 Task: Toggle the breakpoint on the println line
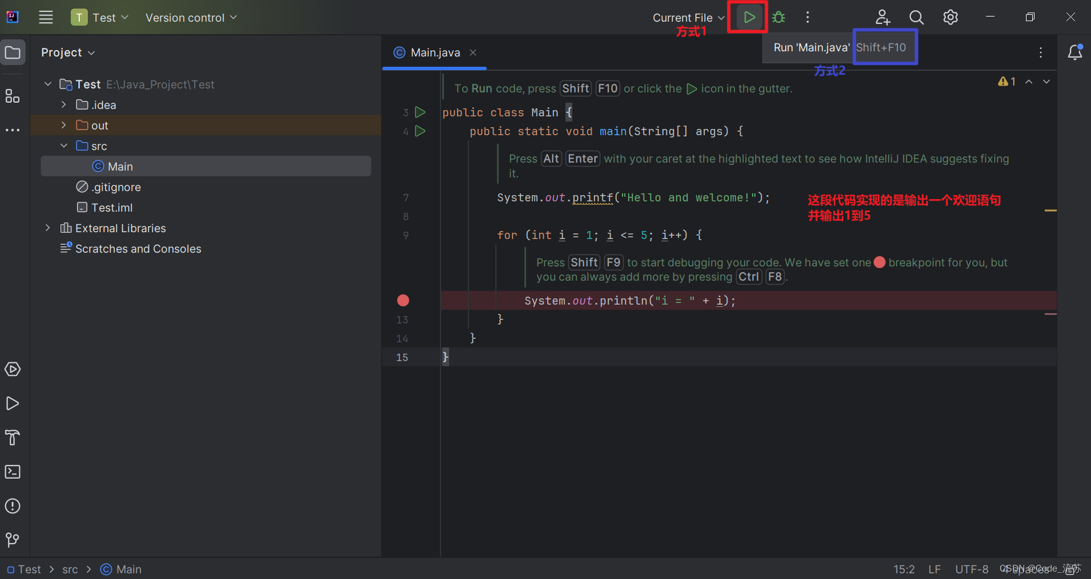pyautogui.click(x=403, y=300)
